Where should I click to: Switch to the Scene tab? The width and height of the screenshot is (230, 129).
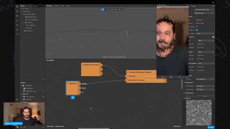[22, 6]
